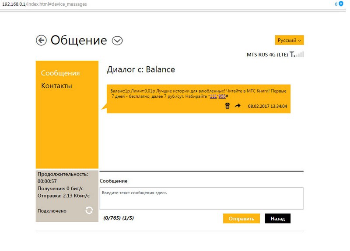Click the blue shield blocker icon
This screenshot has width=350, height=251.
[341, 3]
